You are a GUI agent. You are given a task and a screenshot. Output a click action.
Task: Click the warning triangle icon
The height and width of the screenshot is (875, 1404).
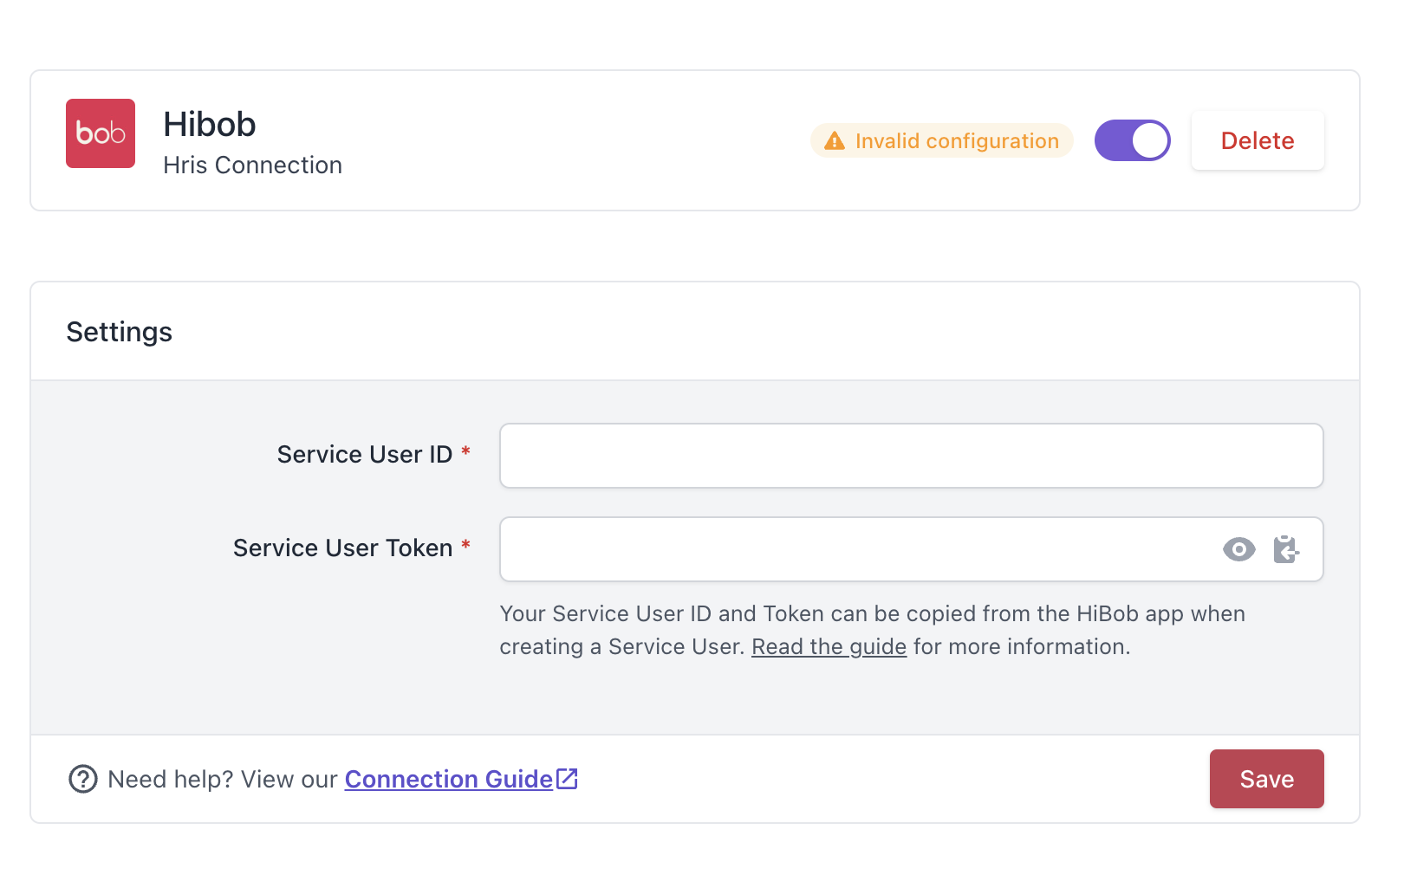coord(835,140)
